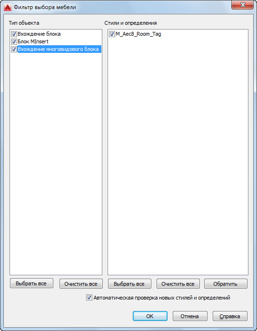Select the Вхождение блока list item label
This screenshot has height=331, width=257.
click(x=39, y=34)
